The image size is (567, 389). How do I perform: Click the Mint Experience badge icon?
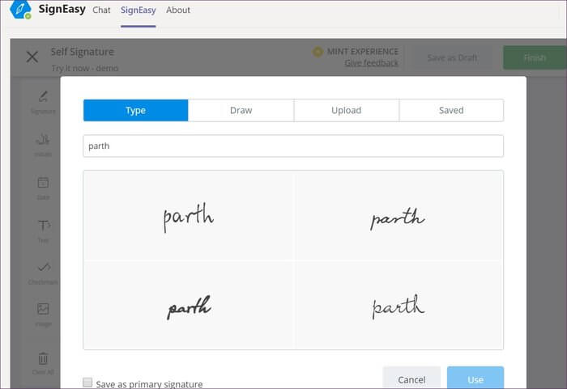[318, 52]
